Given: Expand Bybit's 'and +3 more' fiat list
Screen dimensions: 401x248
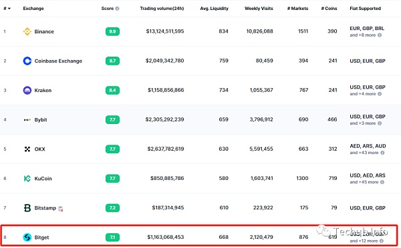Looking at the screenshot, I should tap(363, 123).
